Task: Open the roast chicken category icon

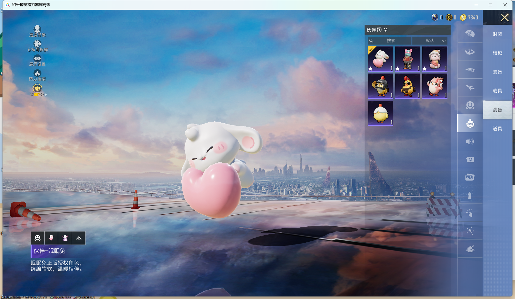Action: (470, 249)
